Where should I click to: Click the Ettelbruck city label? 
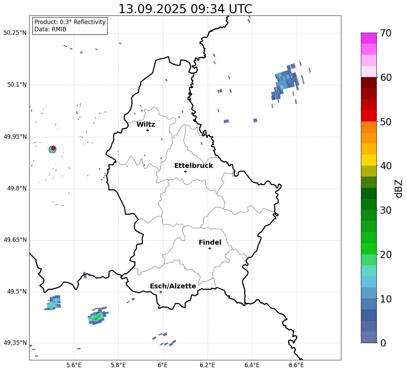(x=194, y=166)
